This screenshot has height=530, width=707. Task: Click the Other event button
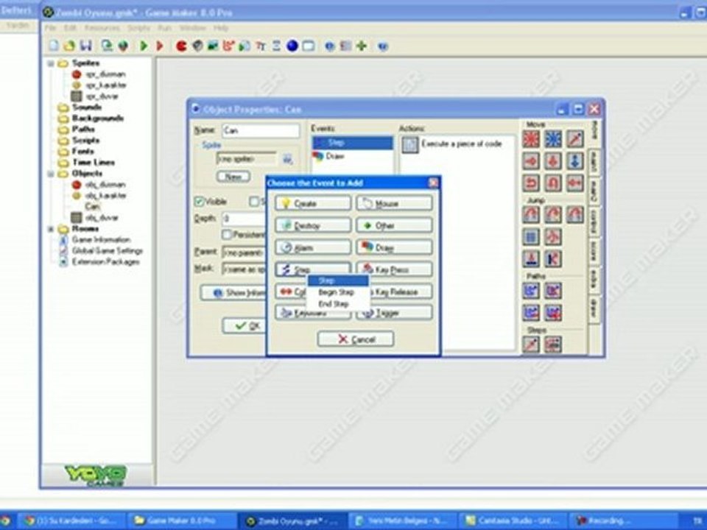click(395, 225)
